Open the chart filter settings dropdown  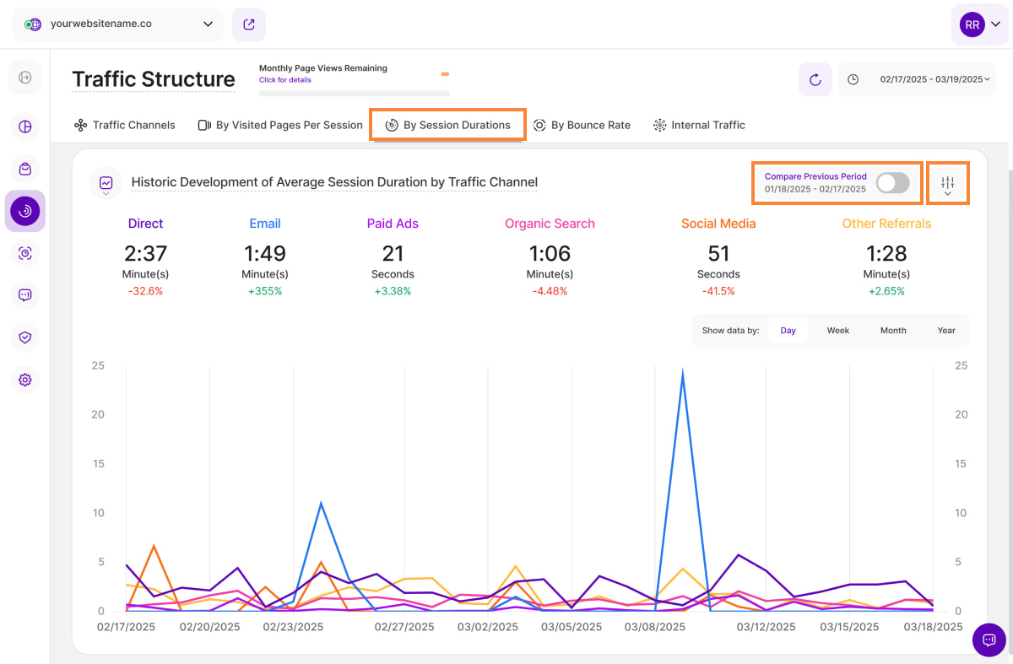point(947,184)
